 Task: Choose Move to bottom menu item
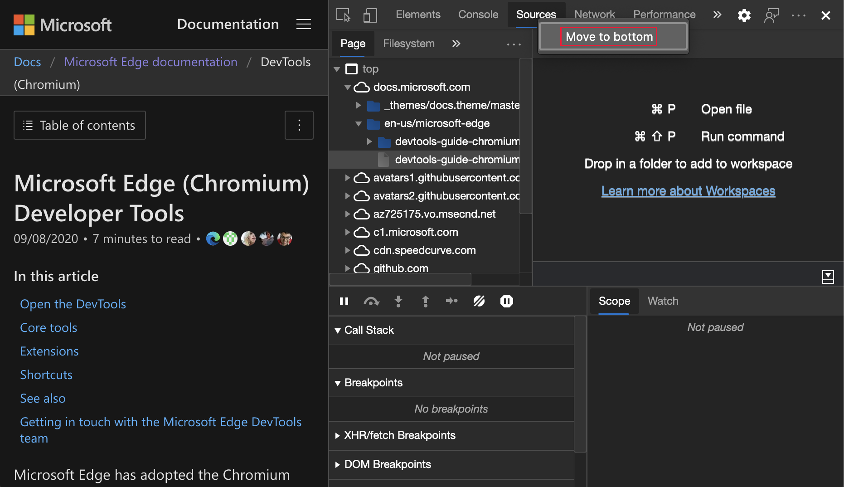pos(613,37)
